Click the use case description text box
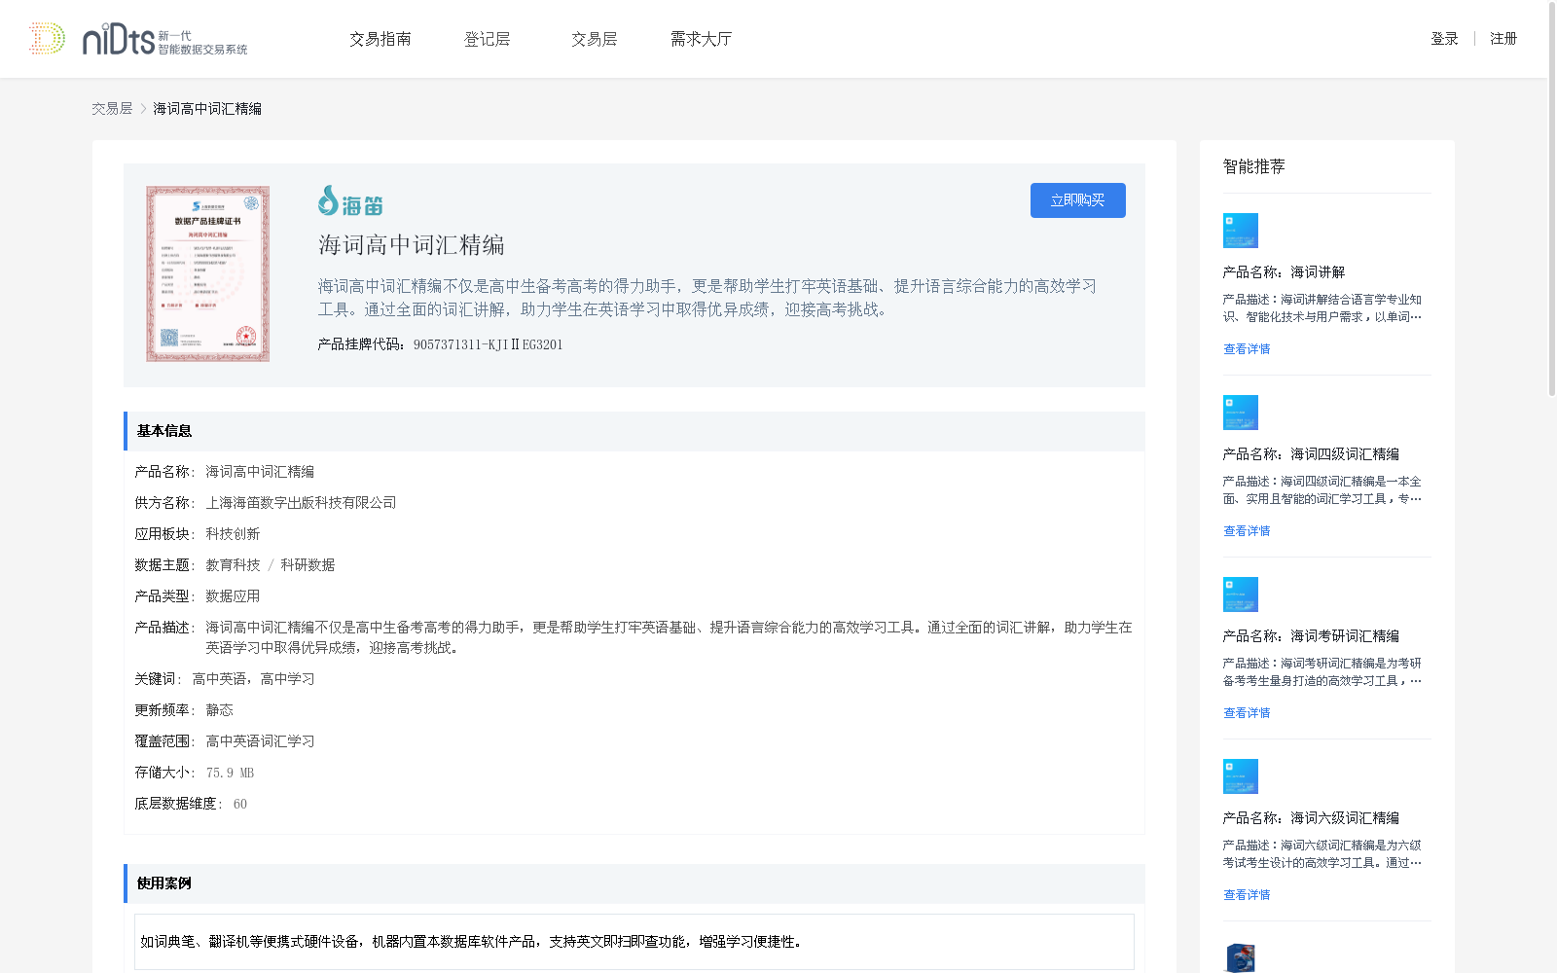 [634, 942]
